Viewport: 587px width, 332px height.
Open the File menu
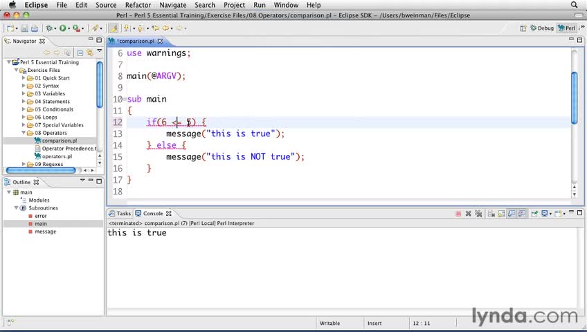tap(62, 5)
